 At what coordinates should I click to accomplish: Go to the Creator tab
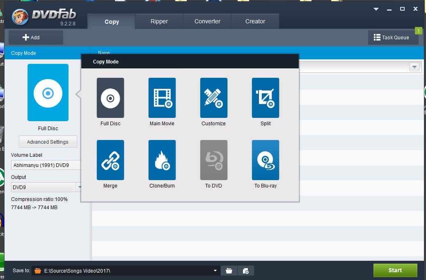(x=255, y=21)
